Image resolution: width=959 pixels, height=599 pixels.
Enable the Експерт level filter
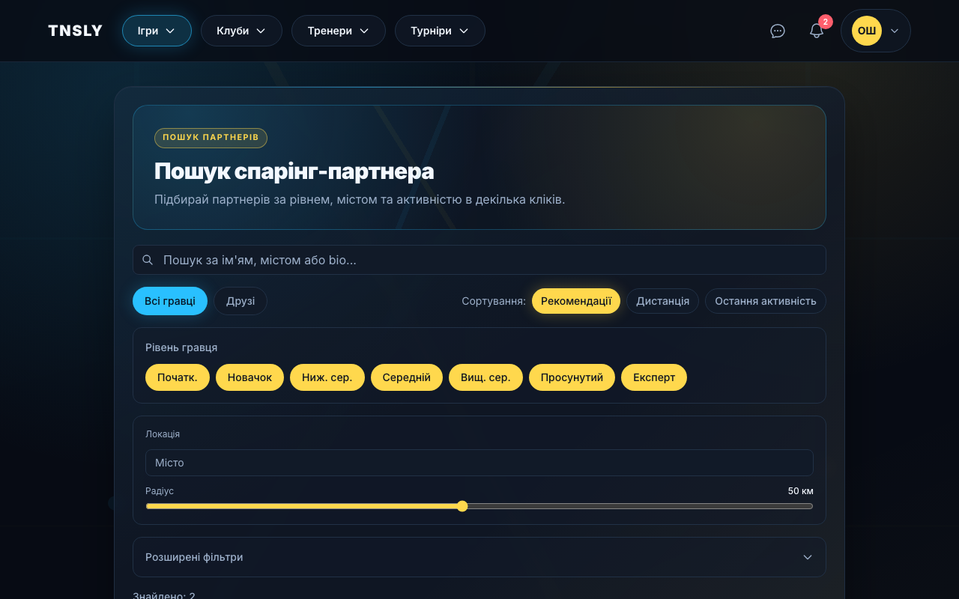pos(653,377)
